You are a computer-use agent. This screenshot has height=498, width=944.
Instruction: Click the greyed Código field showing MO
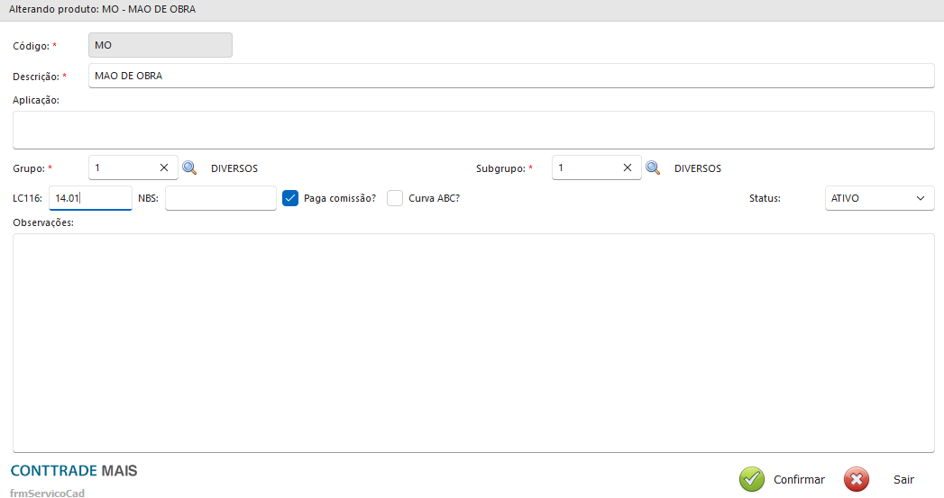[160, 45]
